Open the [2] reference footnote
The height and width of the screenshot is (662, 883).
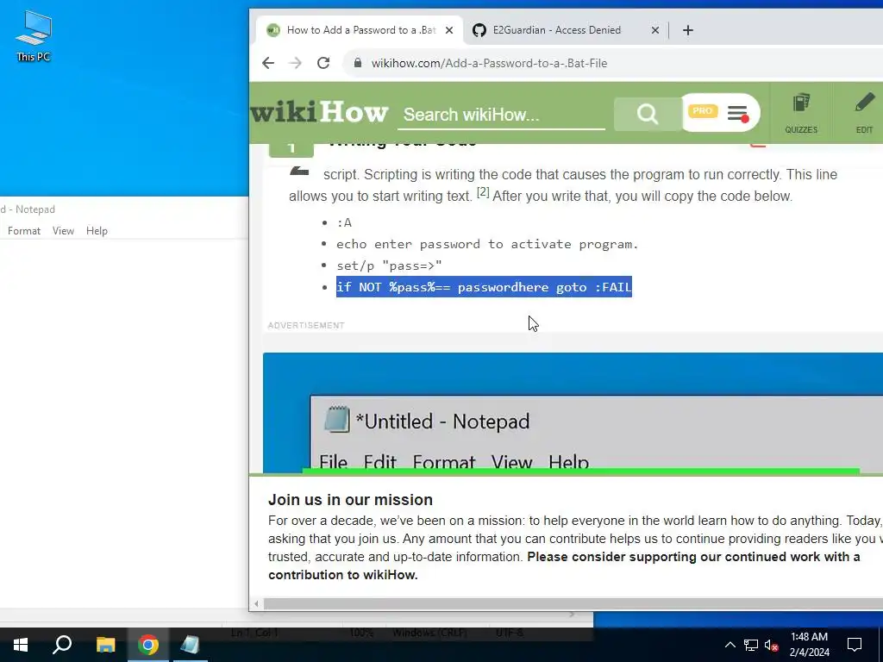coord(483,192)
